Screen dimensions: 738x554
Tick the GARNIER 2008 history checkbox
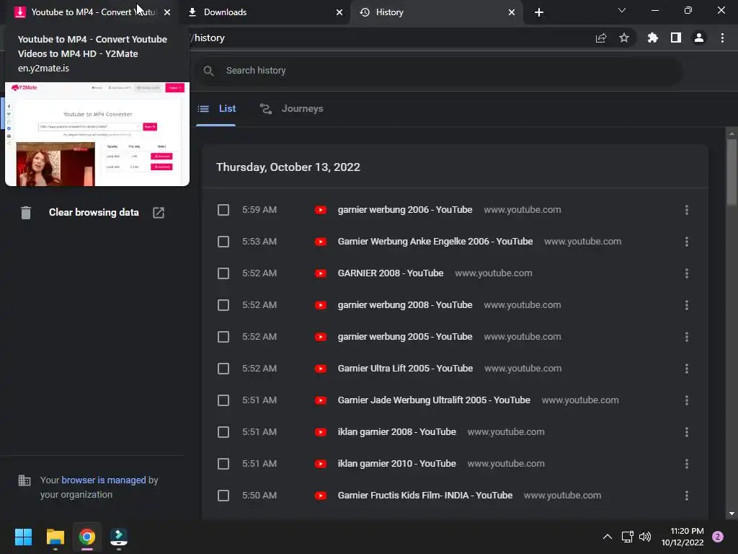[x=223, y=273]
